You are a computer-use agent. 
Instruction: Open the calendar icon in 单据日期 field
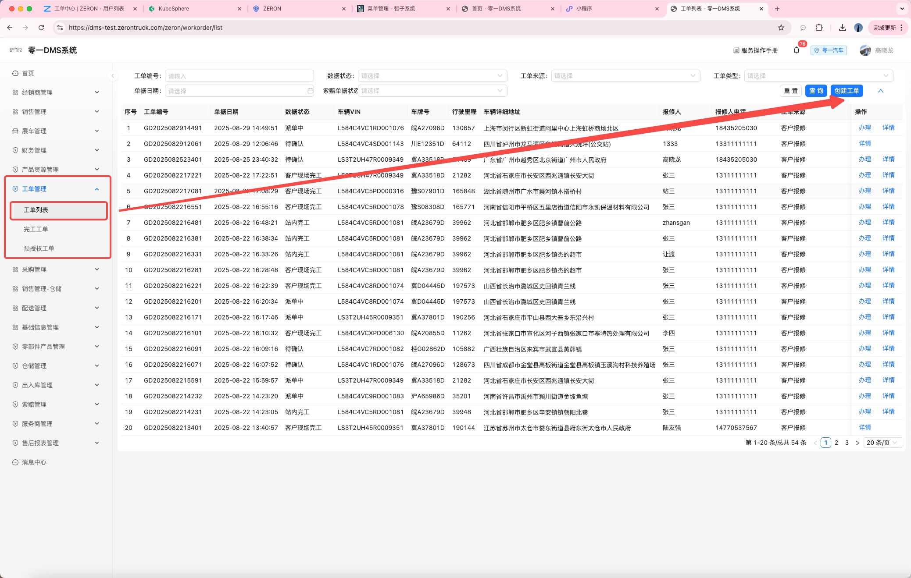[x=311, y=91]
